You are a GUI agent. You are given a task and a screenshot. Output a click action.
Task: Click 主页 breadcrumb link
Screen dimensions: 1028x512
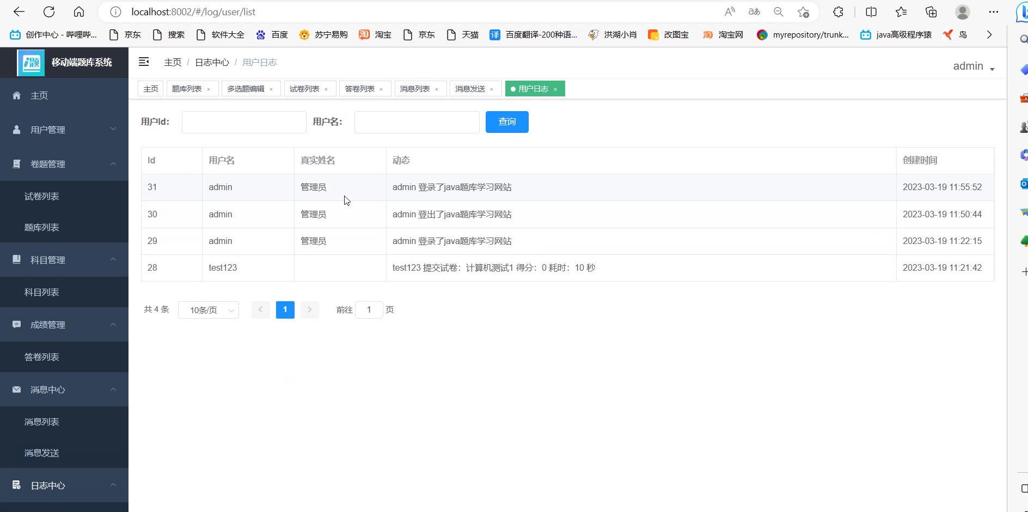tap(173, 63)
